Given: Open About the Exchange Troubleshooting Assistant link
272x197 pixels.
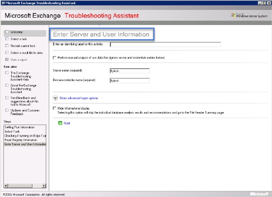Looking at the screenshot, I should 23,89.
